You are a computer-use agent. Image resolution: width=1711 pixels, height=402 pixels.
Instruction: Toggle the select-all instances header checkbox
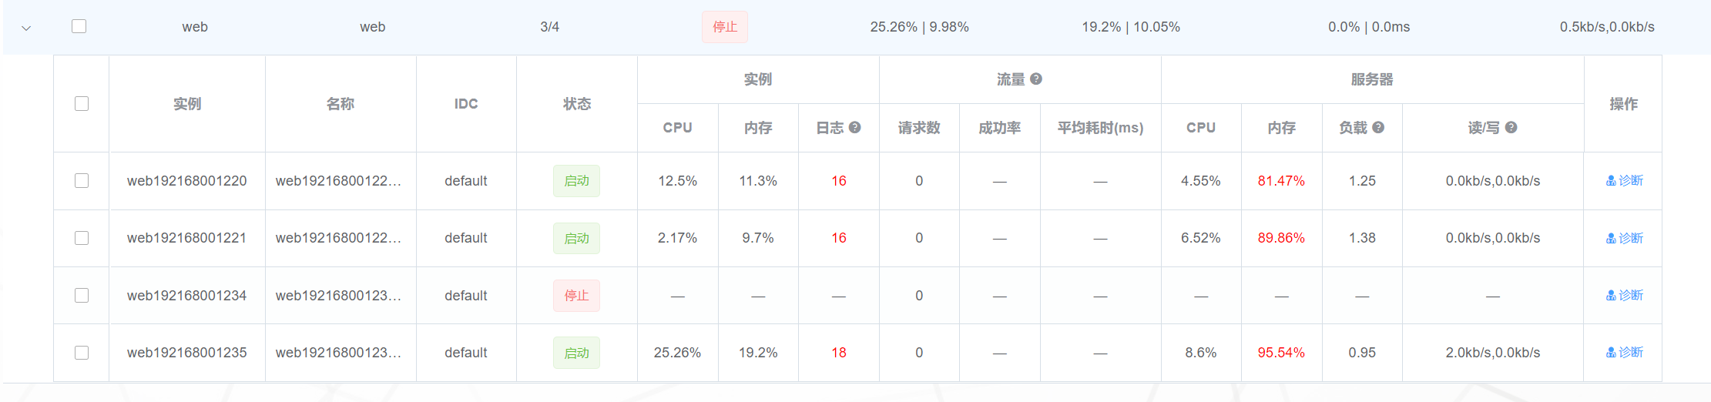point(82,103)
